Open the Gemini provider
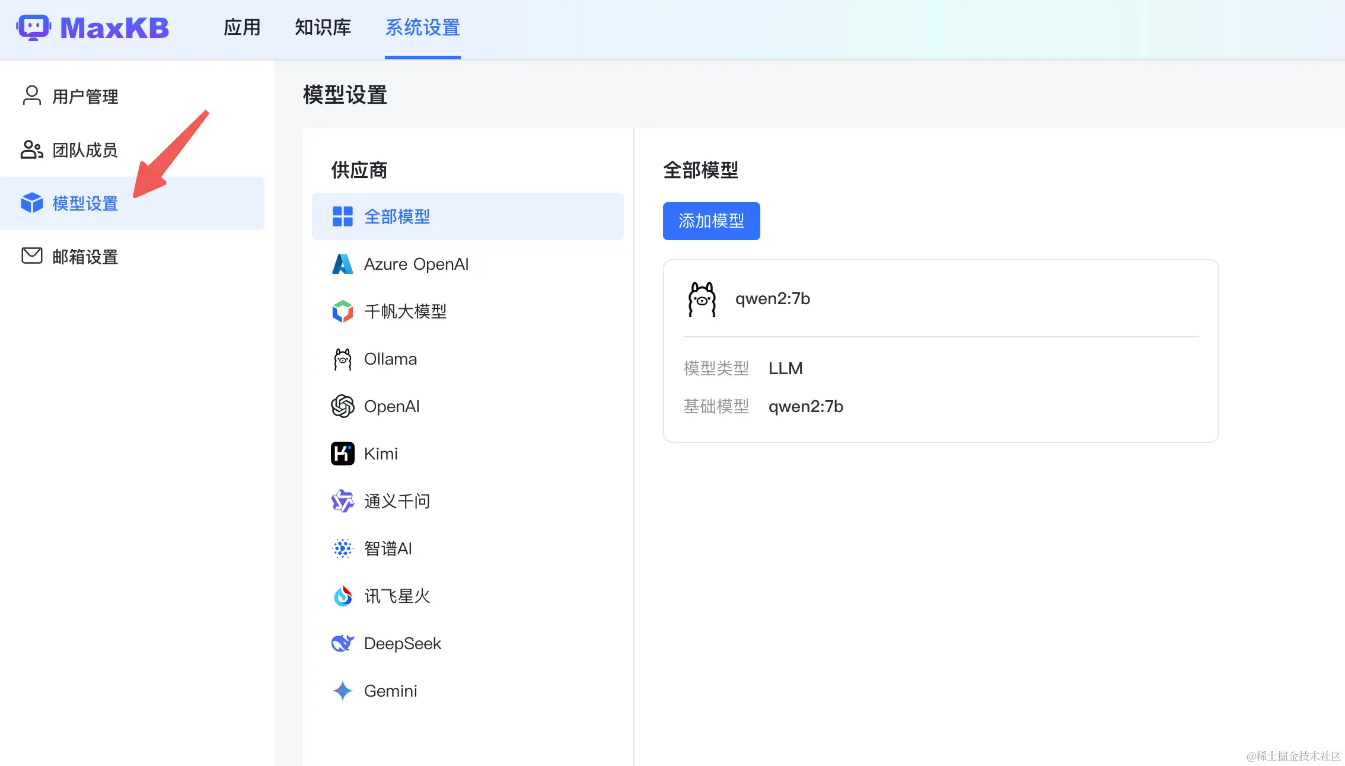Viewport: 1345px width, 766px height. coord(390,691)
